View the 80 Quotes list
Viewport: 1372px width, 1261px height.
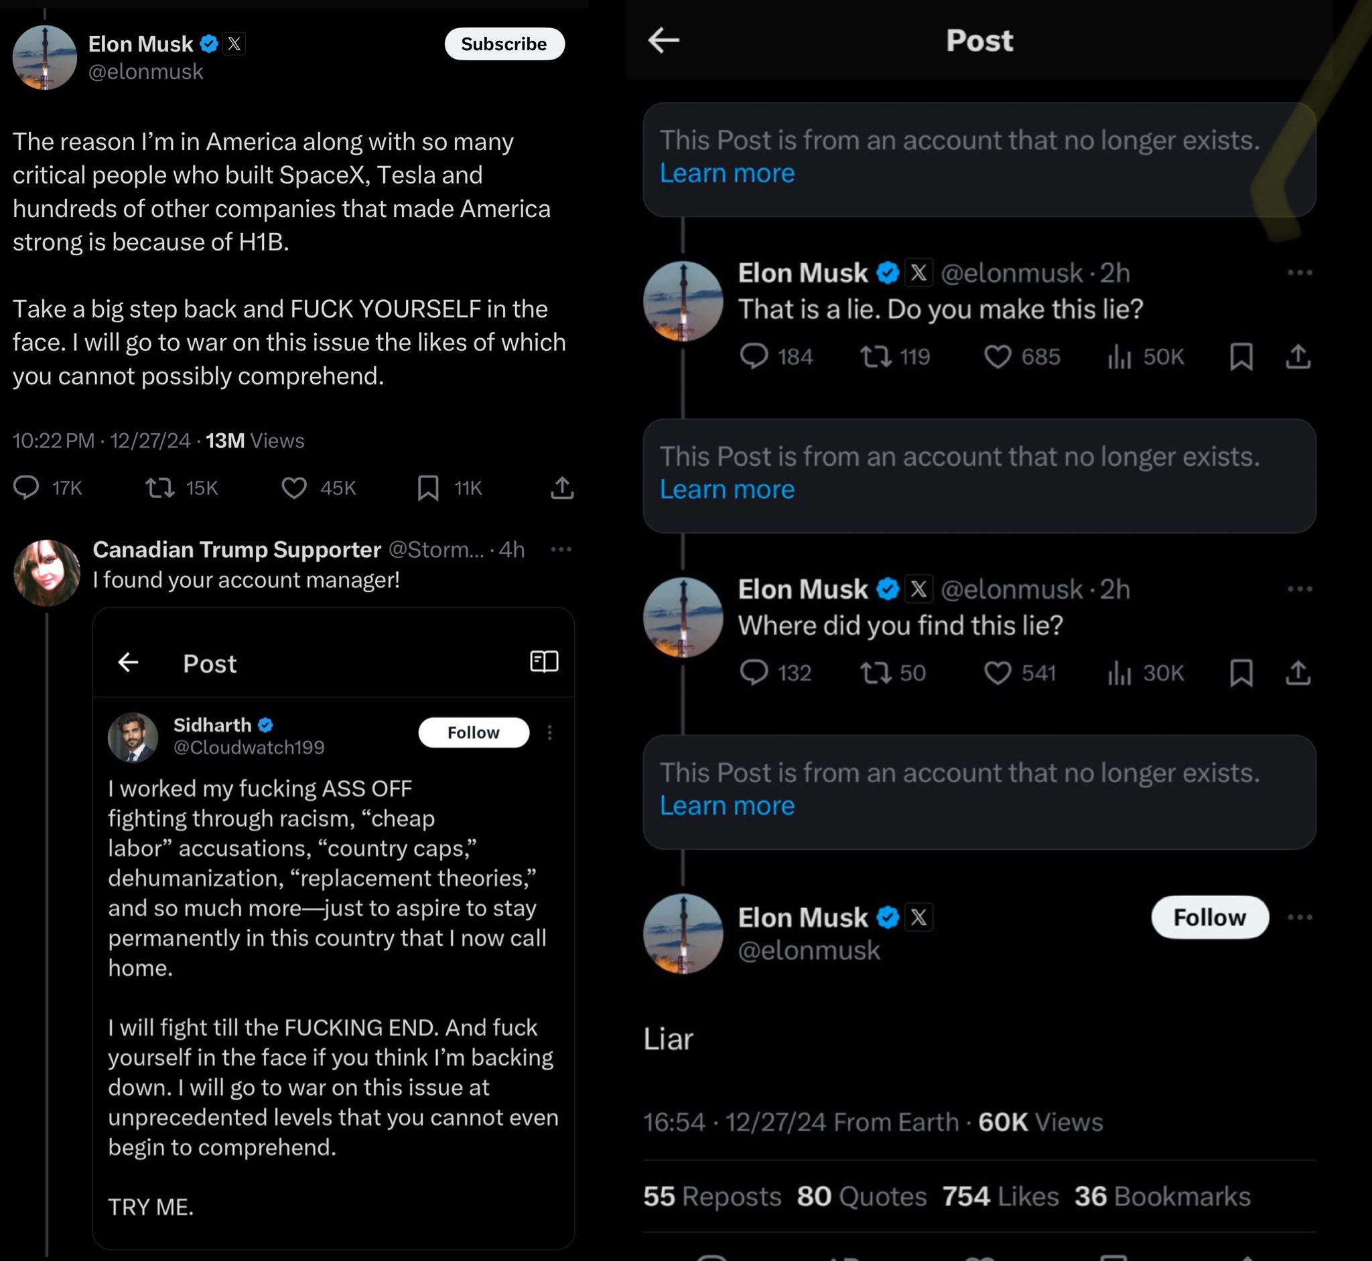coord(862,1196)
